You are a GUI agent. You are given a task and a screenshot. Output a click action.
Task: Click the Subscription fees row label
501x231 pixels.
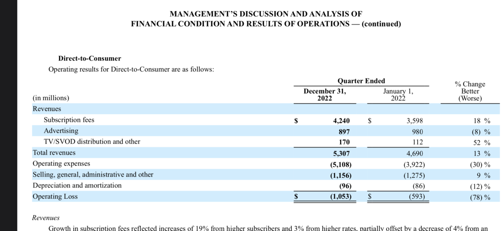click(69, 120)
